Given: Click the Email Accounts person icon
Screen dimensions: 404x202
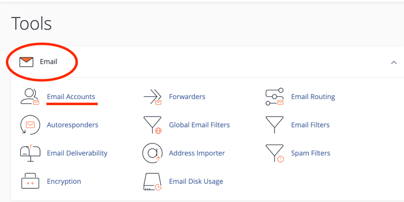Looking at the screenshot, I should (x=30, y=97).
